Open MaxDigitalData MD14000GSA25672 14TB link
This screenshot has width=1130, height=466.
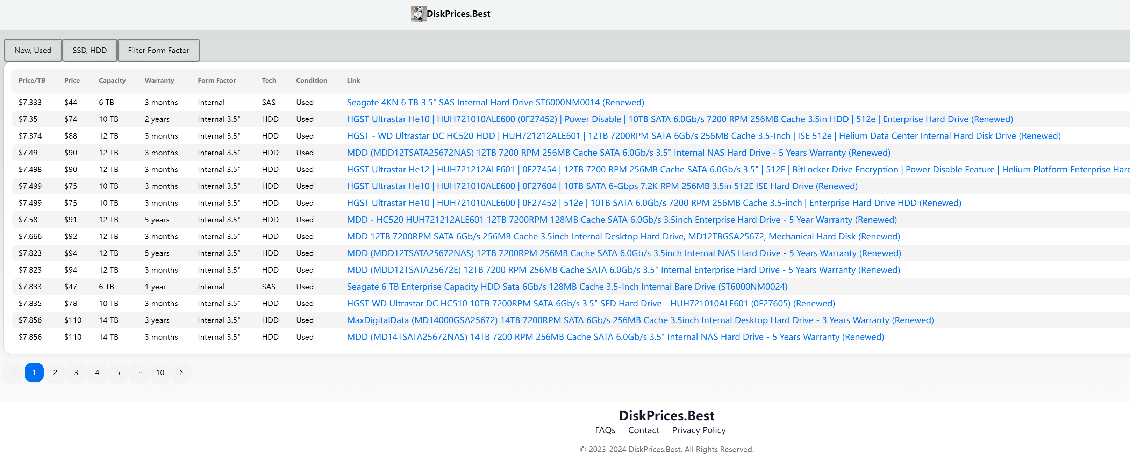click(x=641, y=320)
